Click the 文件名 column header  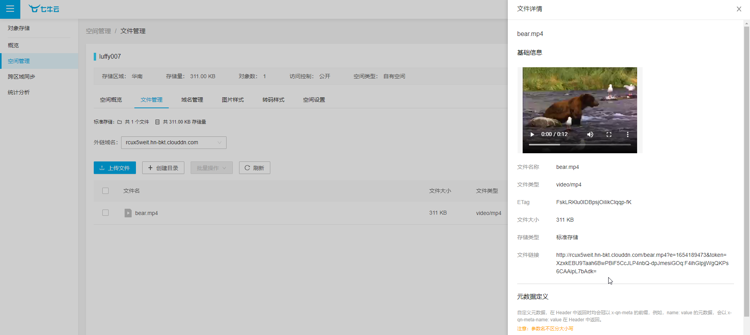pyautogui.click(x=132, y=191)
